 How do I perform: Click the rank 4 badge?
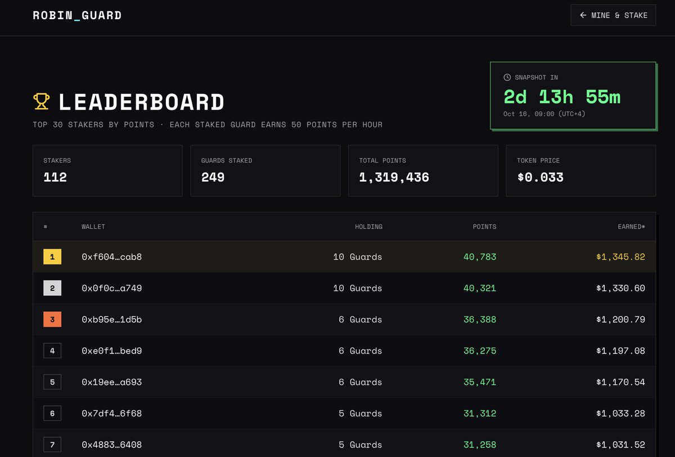pyautogui.click(x=52, y=351)
